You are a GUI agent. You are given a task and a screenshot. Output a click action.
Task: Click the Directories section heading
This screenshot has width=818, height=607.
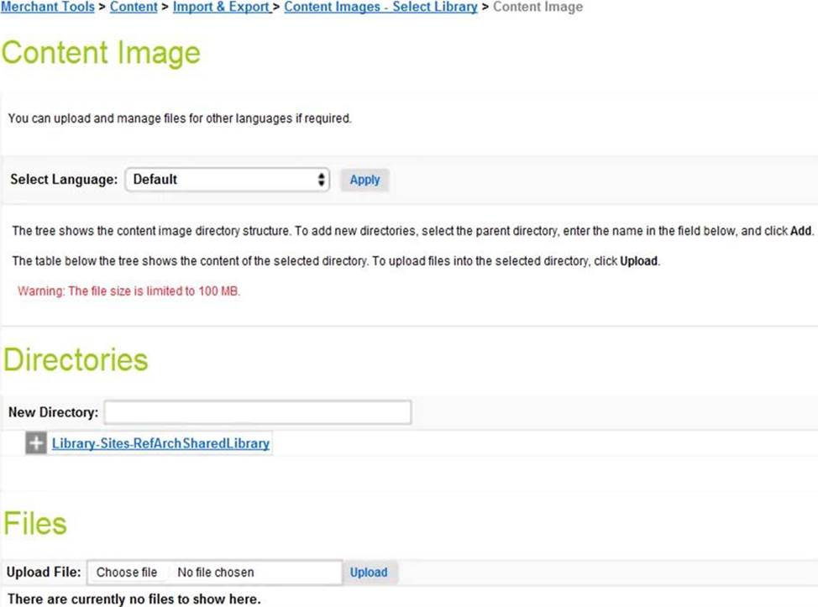[x=76, y=359]
